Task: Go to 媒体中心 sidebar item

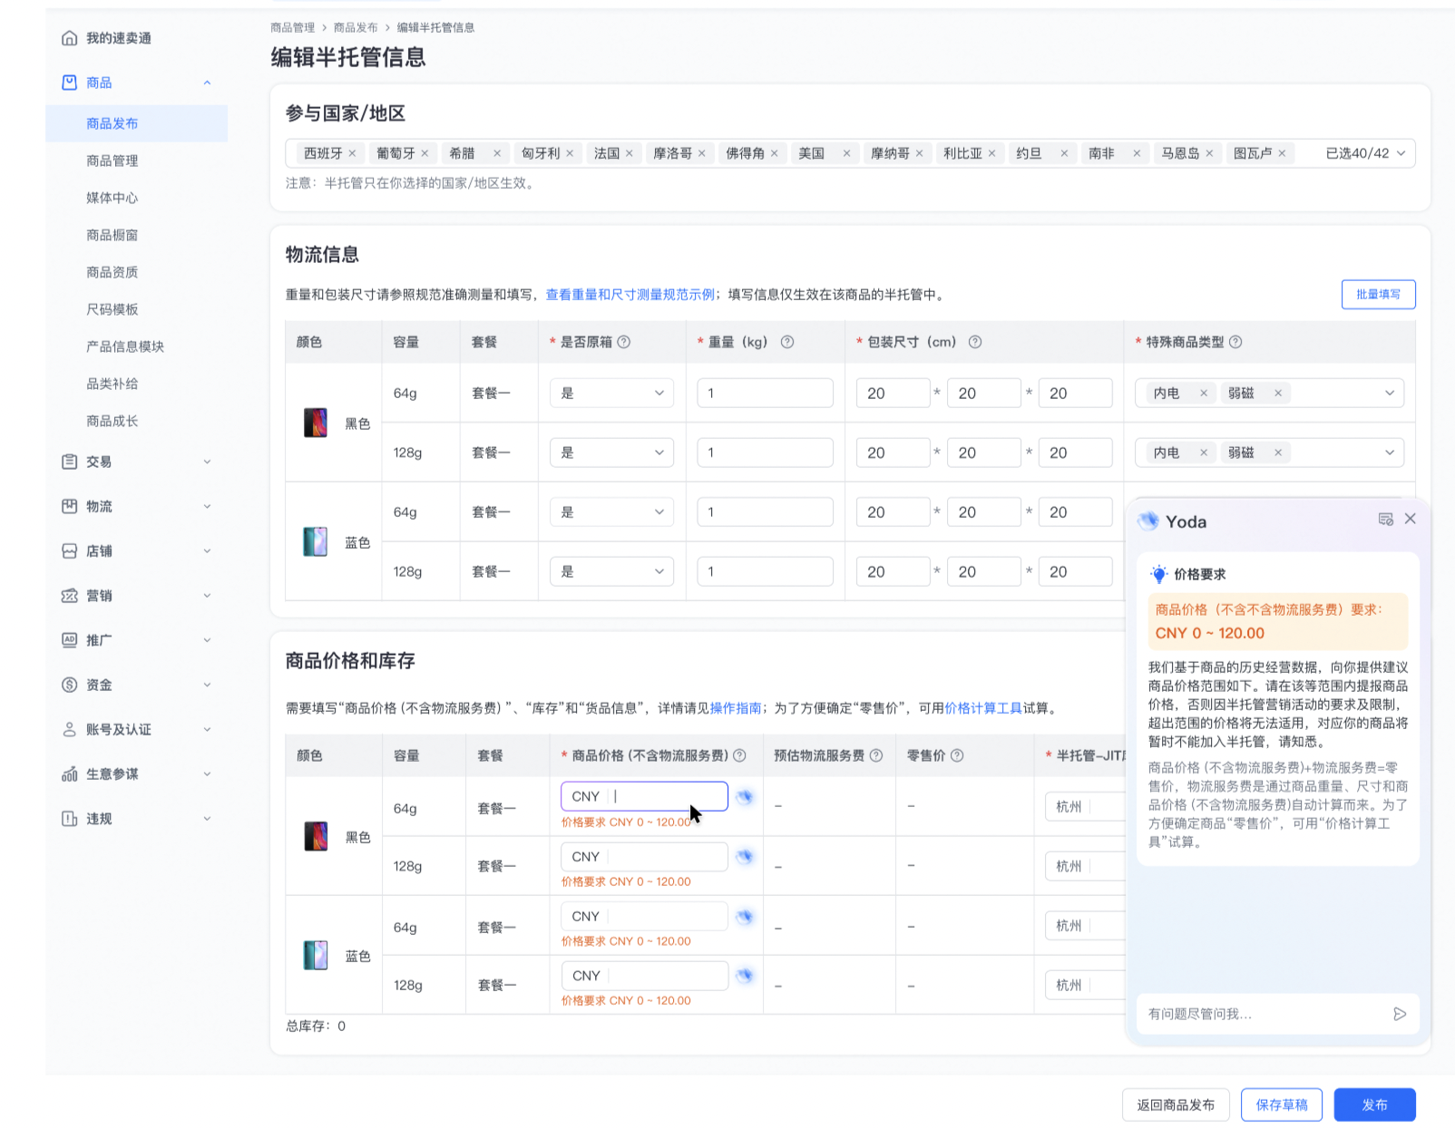Action: (x=112, y=198)
